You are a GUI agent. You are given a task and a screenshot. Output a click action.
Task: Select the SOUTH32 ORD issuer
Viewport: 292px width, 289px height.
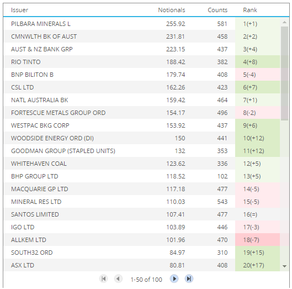tap(32, 253)
